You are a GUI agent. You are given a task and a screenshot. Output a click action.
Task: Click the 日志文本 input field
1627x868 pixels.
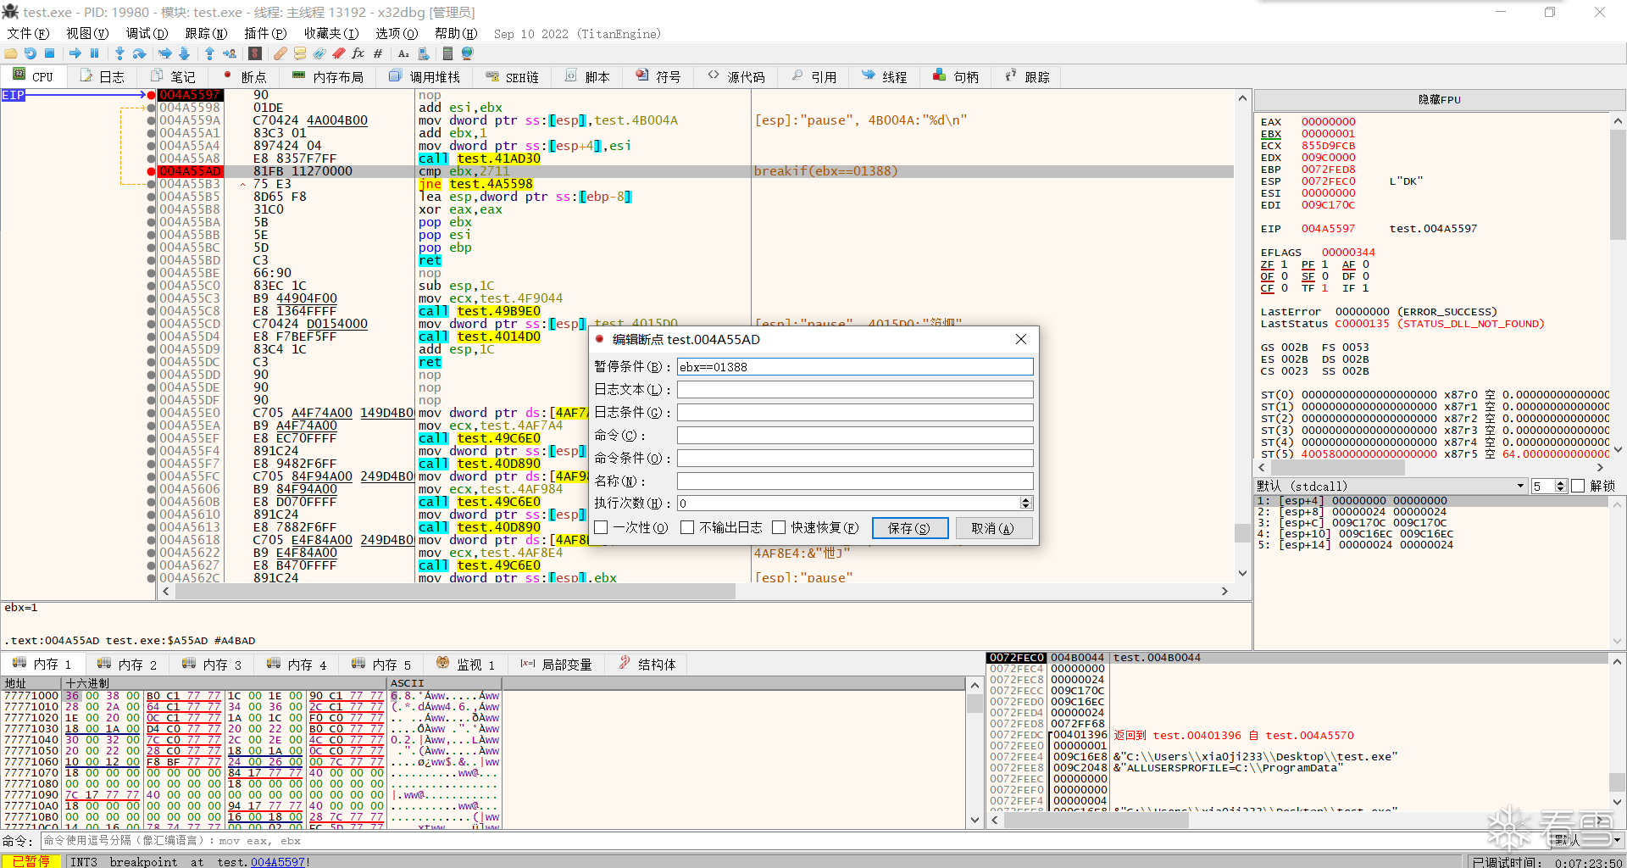pos(855,389)
